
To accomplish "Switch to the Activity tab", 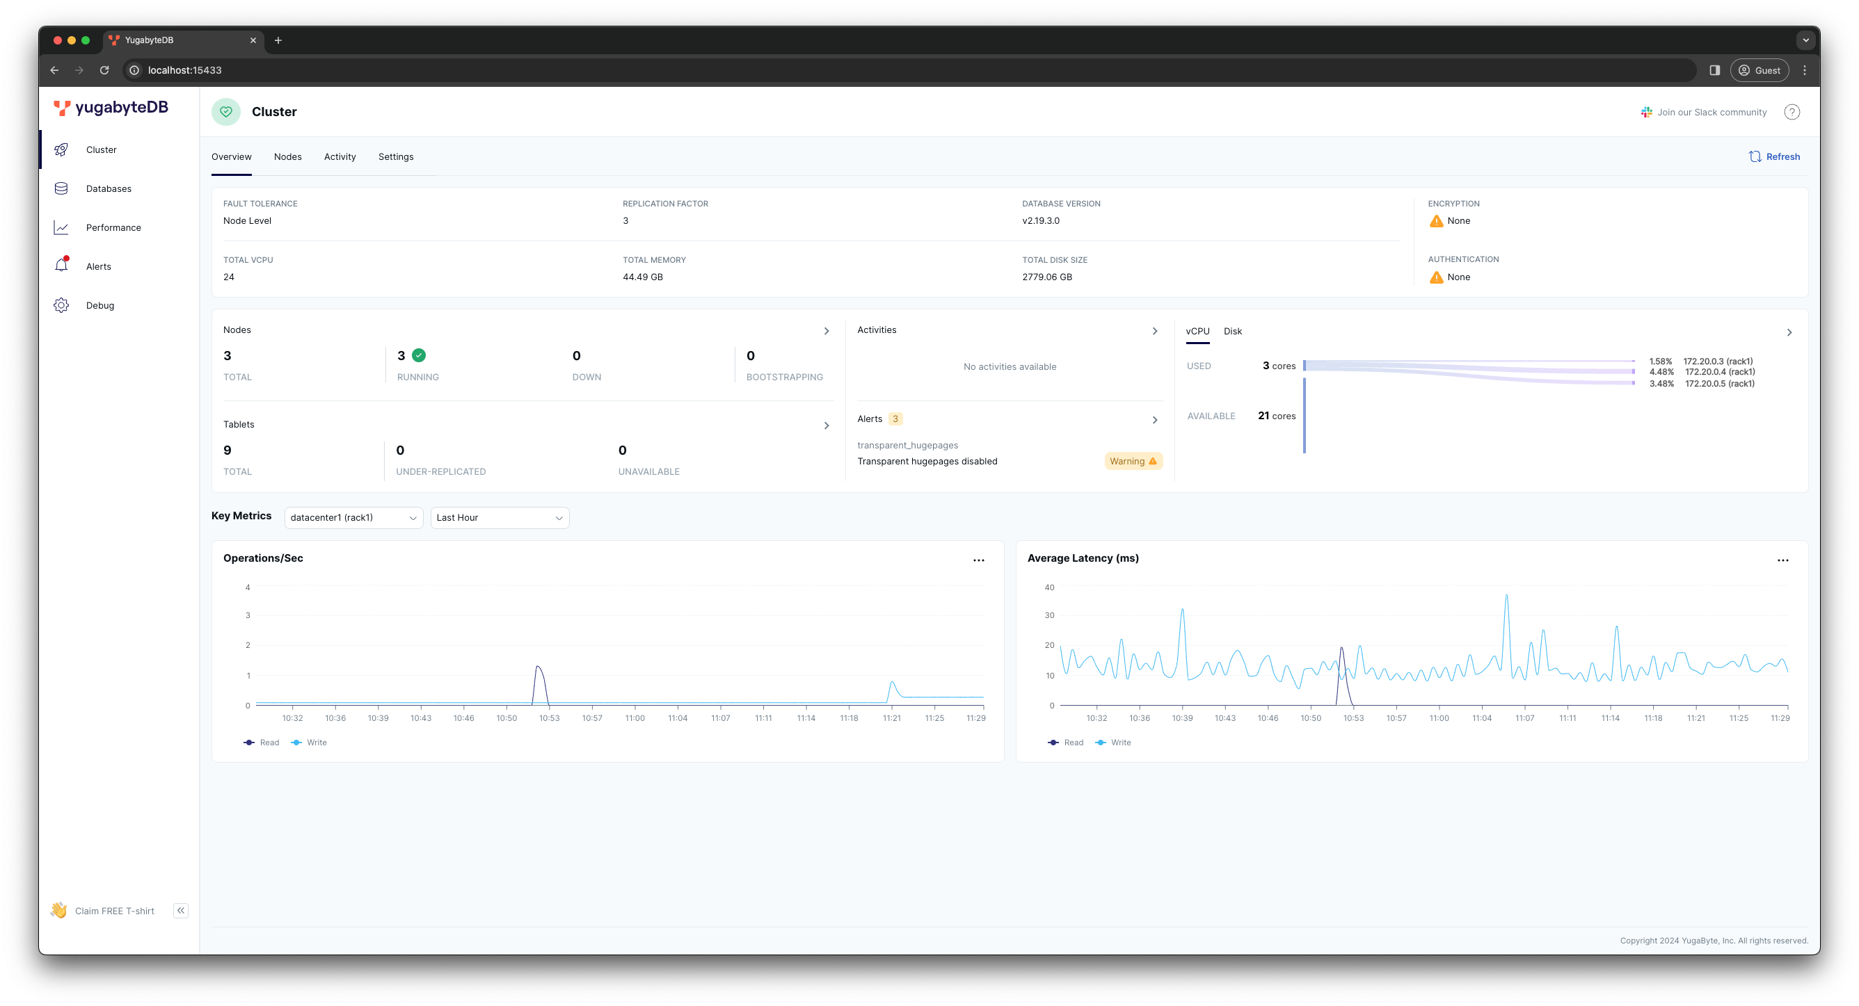I will point(340,156).
